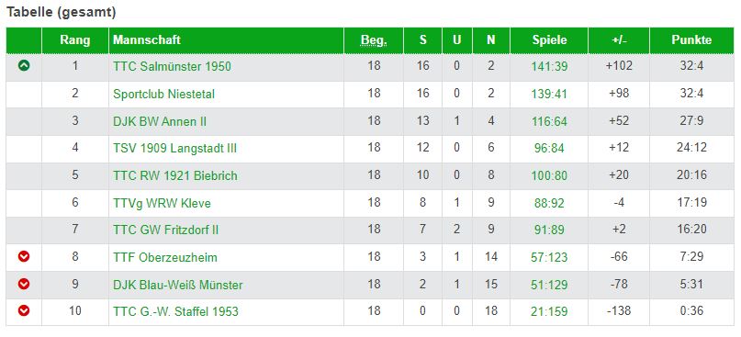Click the Beg. column header abbreviation
741x337 pixels.
(374, 40)
